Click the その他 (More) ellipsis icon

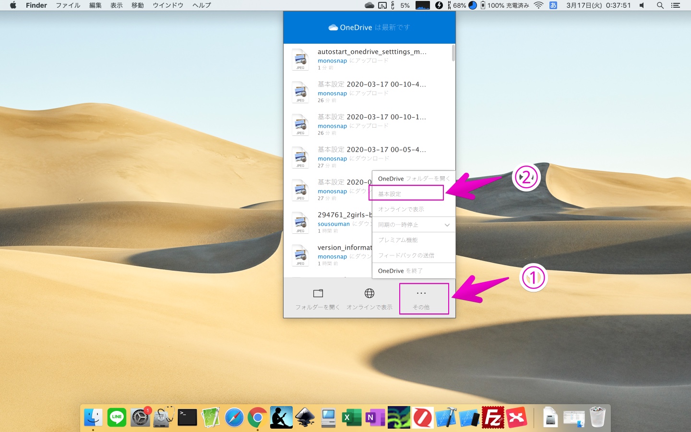point(421,293)
